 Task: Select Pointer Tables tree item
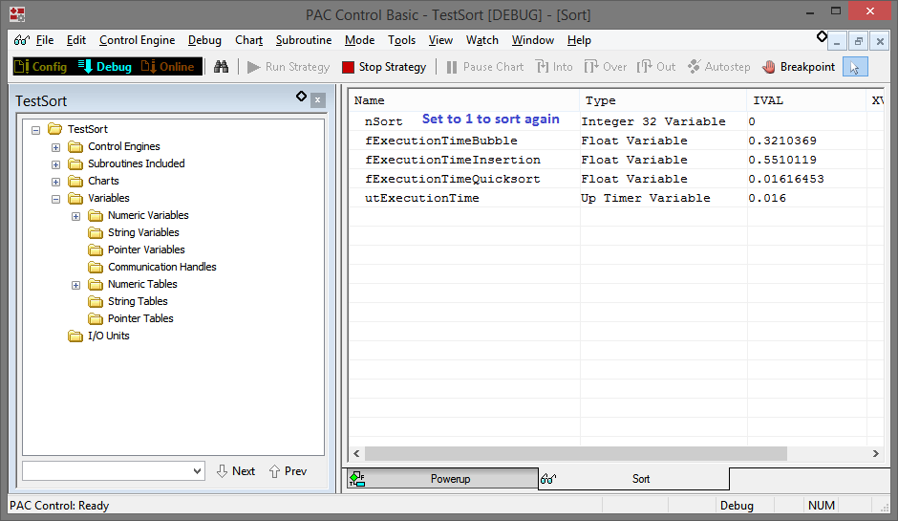click(x=140, y=318)
